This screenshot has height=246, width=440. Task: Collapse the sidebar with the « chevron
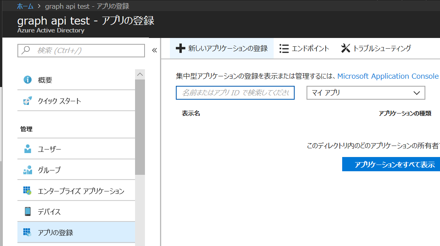tap(154, 50)
